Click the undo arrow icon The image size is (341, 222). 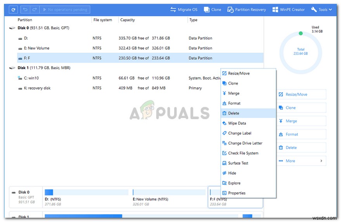click(25, 10)
